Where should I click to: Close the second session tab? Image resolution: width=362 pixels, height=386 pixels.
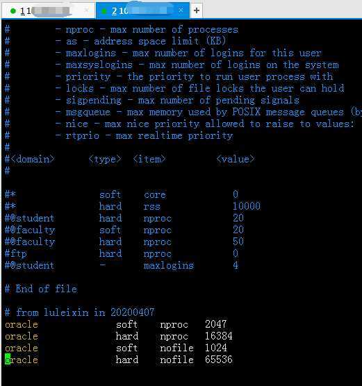pyautogui.click(x=181, y=10)
